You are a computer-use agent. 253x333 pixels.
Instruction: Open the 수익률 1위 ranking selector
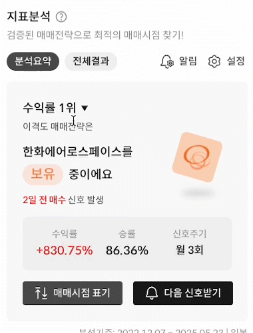(x=55, y=108)
